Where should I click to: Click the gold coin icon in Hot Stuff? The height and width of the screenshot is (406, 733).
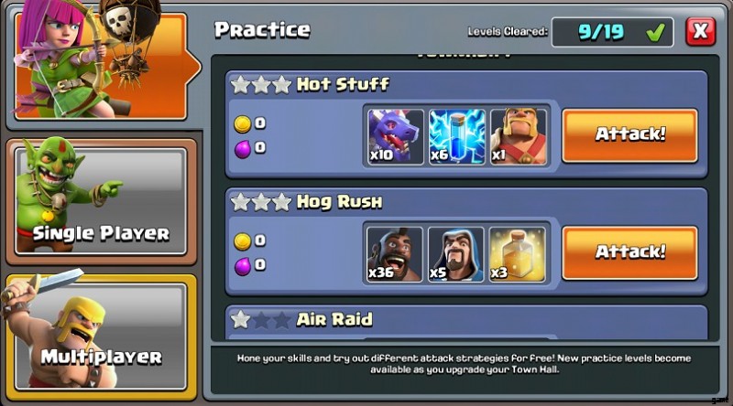pos(243,123)
